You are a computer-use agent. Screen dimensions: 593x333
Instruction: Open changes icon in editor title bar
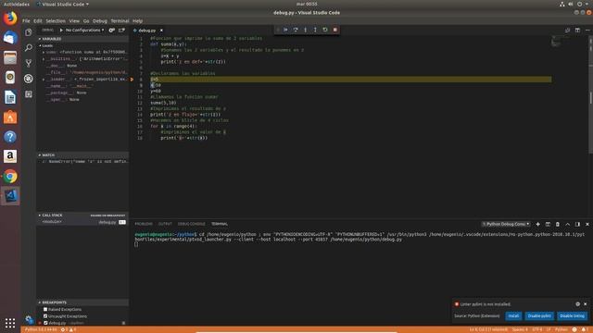568,31
